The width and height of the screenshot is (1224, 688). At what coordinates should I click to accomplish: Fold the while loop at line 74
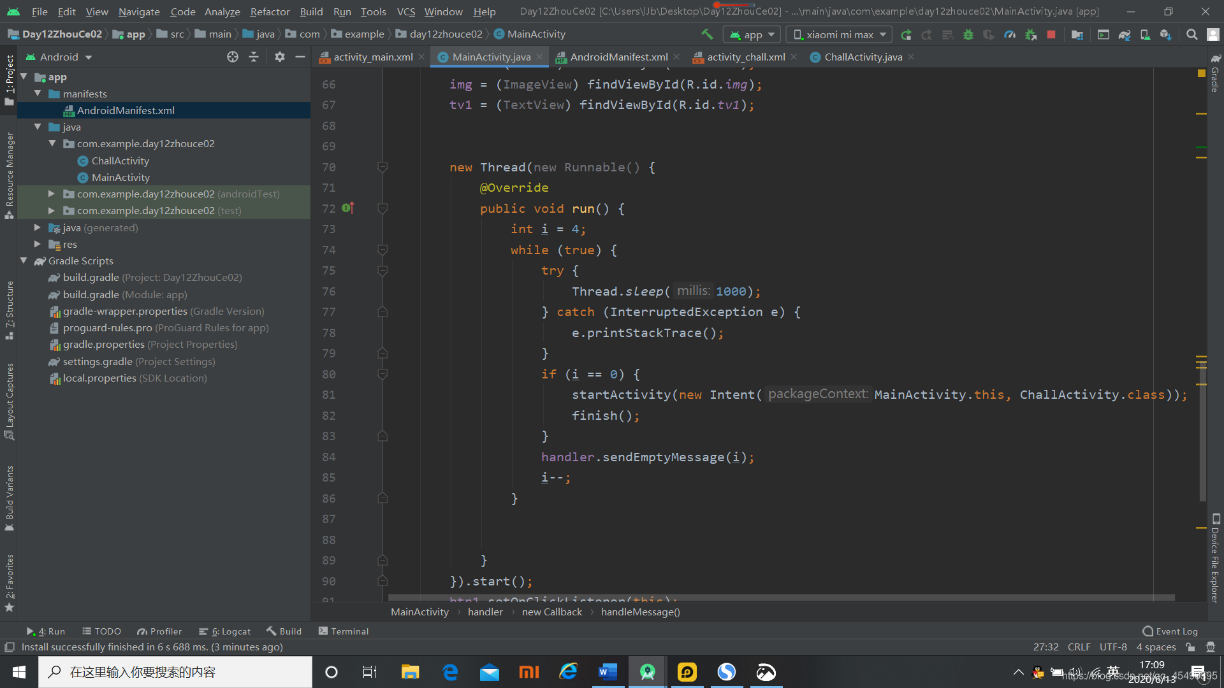382,250
